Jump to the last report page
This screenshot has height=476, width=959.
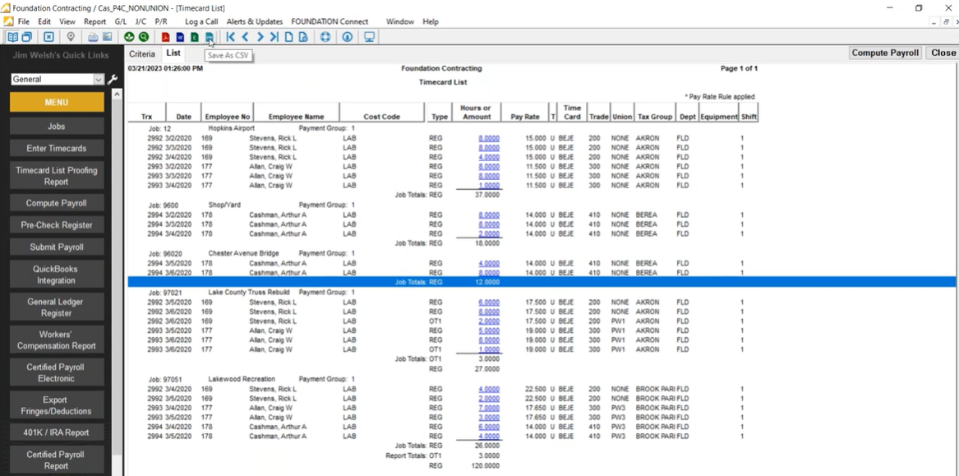(x=276, y=37)
